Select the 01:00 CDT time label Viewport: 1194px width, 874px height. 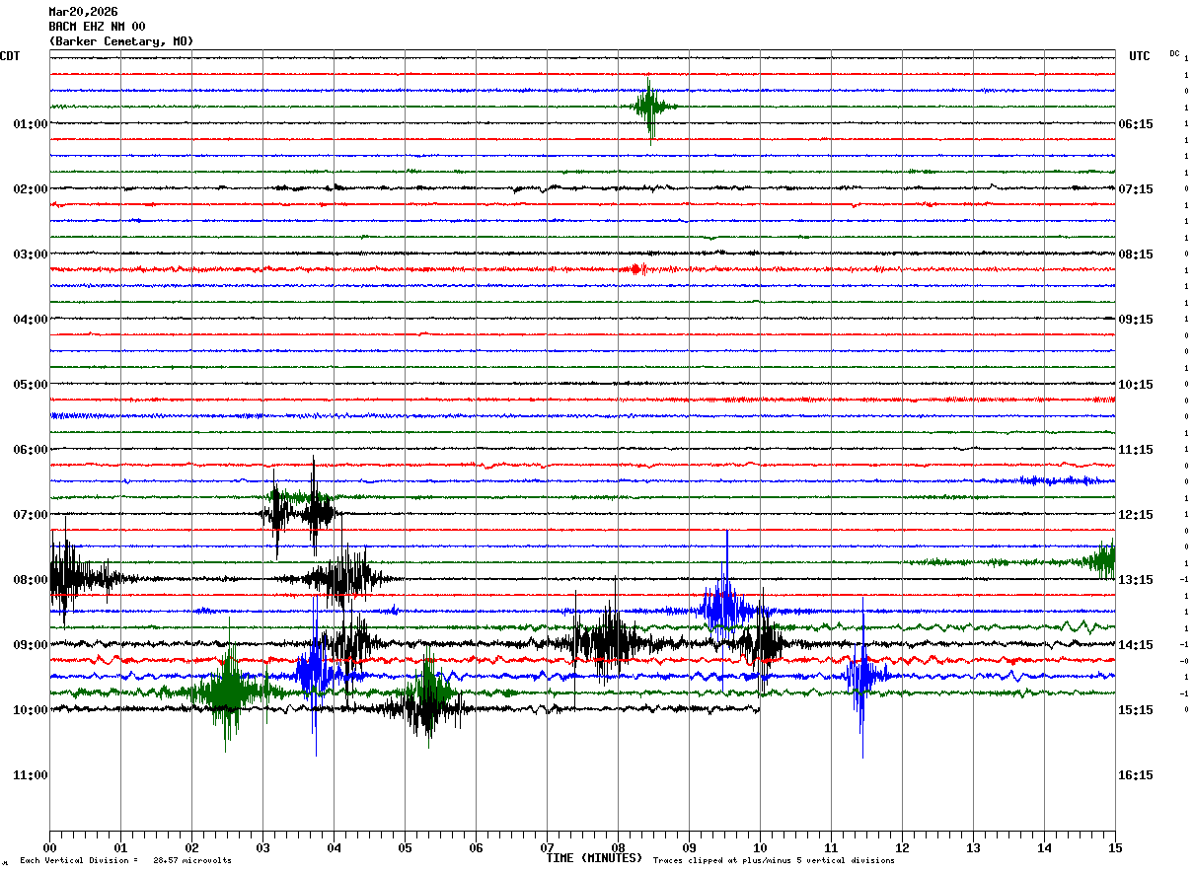click(x=31, y=124)
